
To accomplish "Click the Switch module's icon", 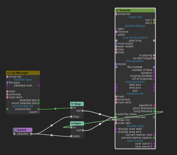I will [x=15, y=130].
